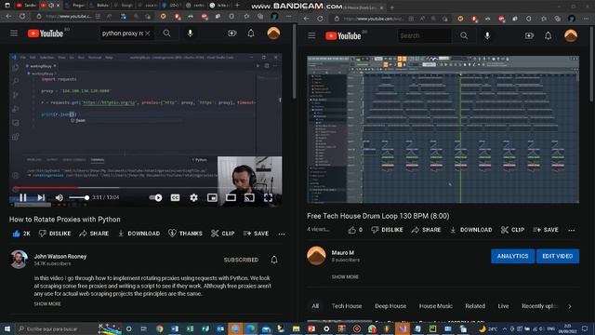Select the House Music filter chip

436,306
